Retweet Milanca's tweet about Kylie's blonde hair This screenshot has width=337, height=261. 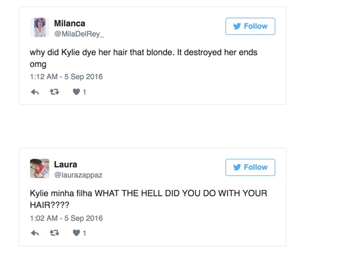[x=54, y=92]
